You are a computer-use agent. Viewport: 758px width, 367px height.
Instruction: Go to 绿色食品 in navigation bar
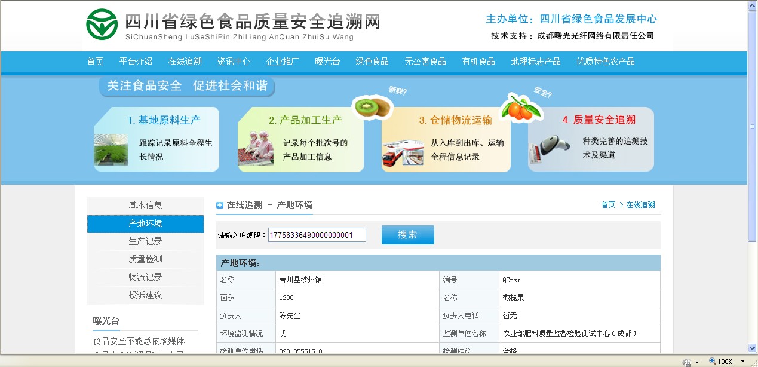(372, 62)
